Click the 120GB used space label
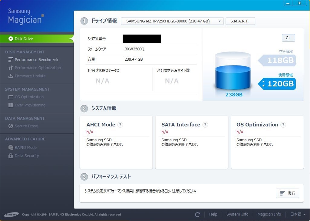 point(277,84)
